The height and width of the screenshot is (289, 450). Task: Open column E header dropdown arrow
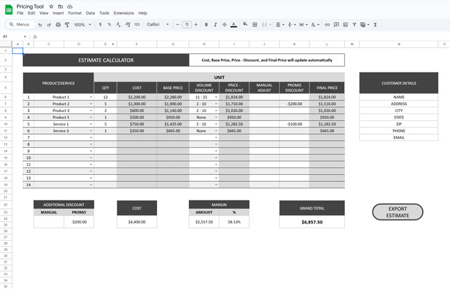tap(113, 44)
